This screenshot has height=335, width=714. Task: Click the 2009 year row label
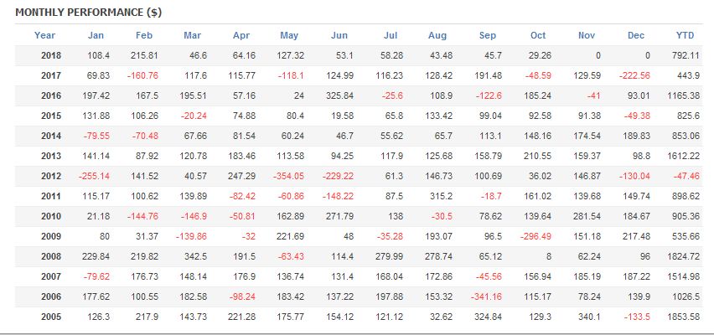(51, 237)
